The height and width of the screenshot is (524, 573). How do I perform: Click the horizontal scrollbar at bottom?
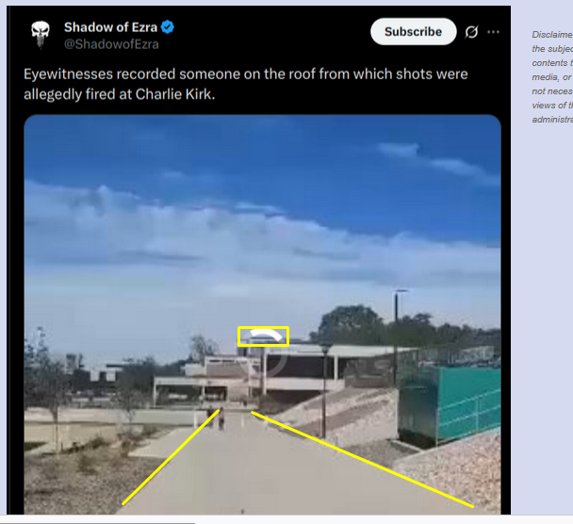pyautogui.click(x=98, y=522)
